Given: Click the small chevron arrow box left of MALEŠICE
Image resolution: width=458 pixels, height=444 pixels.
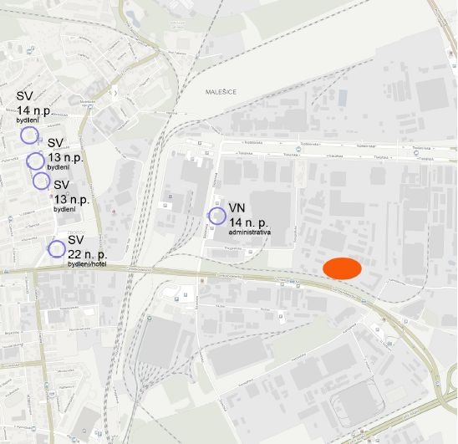Looking at the screenshot, I should tap(115, 94).
